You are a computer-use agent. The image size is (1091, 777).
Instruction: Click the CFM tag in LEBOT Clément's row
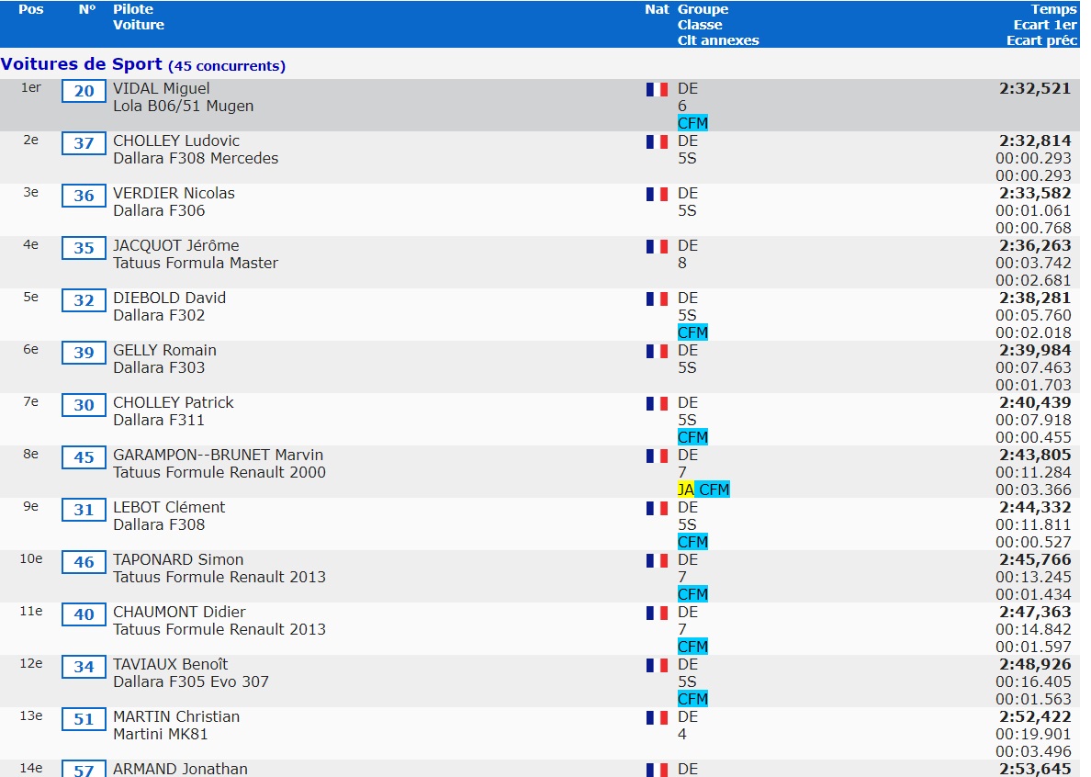(x=693, y=542)
